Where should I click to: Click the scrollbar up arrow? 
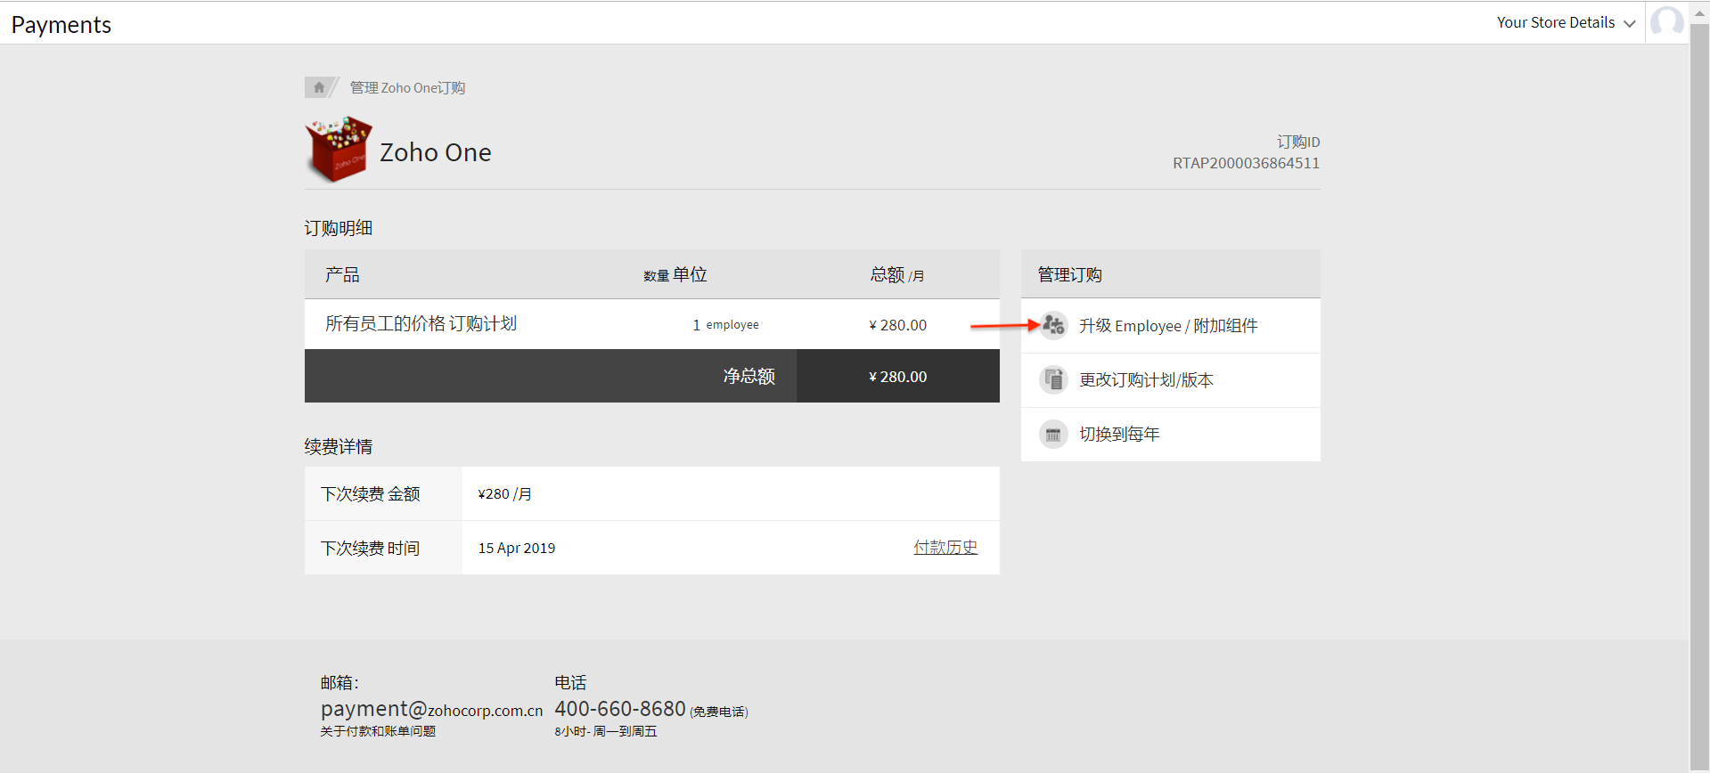[1699, 12]
